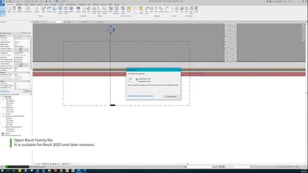Open the upgrade information link in dialog
This screenshot has height=173, width=308.
point(140,96)
